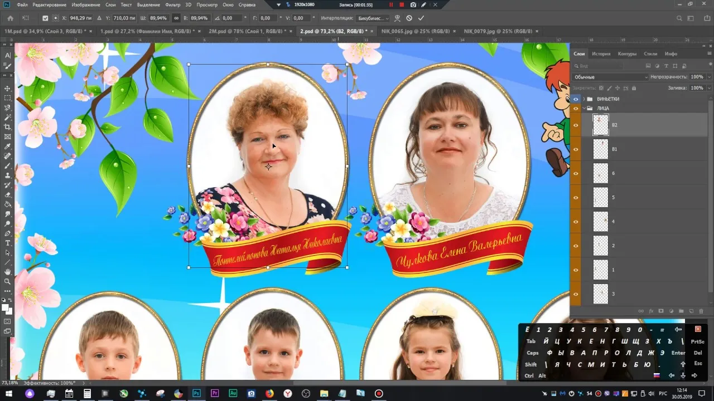Add a layer style (fx) to layer
This screenshot has height=401, width=714.
click(650, 311)
